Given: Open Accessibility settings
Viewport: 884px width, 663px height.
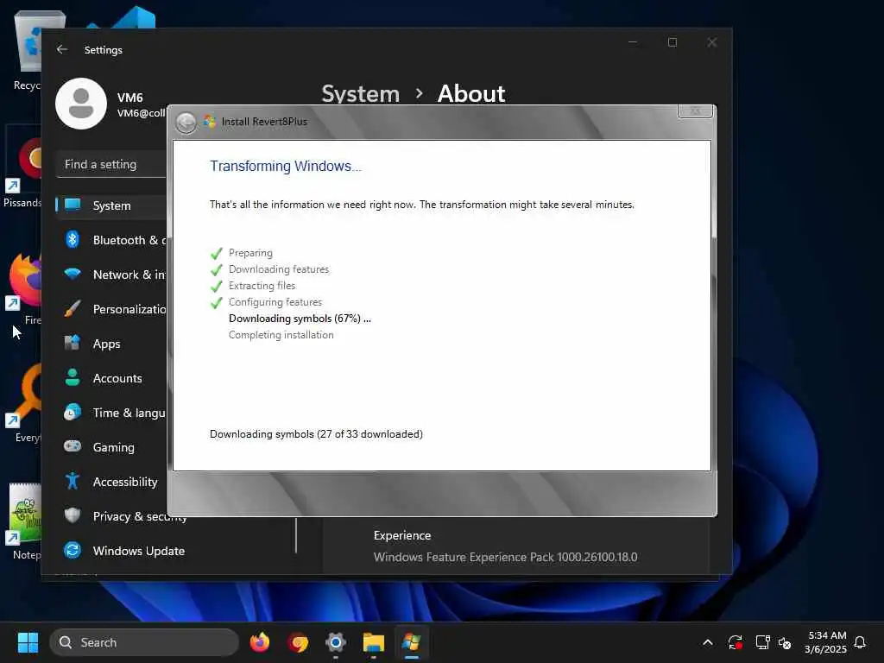Looking at the screenshot, I should click(111, 482).
